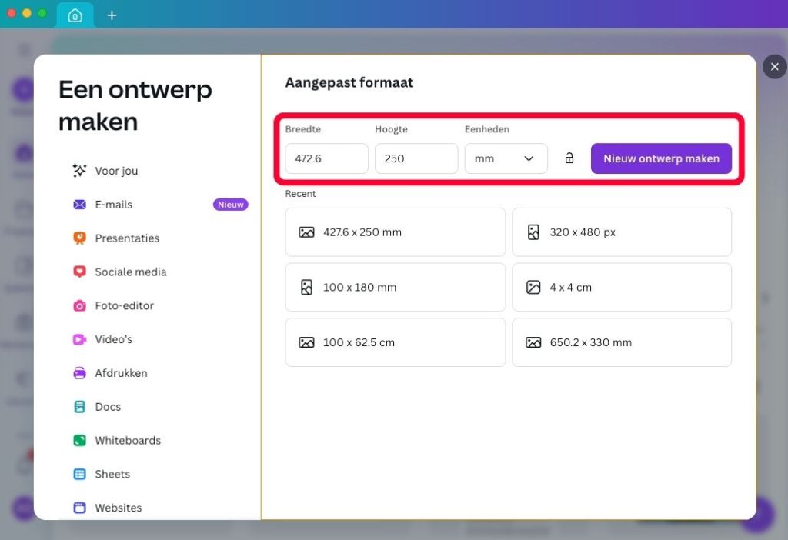Choose the recent 427.6 x 250 mm size

[395, 232]
